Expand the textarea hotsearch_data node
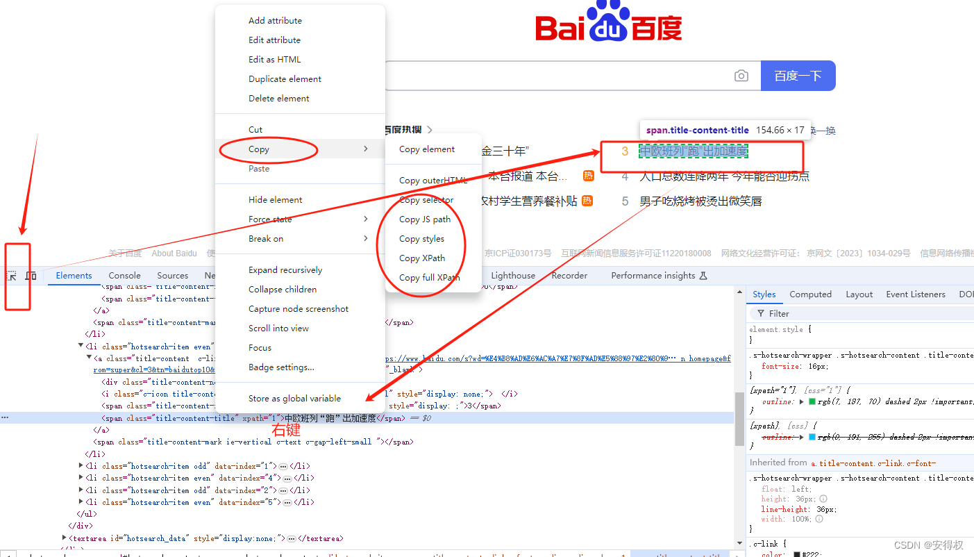 pos(65,538)
